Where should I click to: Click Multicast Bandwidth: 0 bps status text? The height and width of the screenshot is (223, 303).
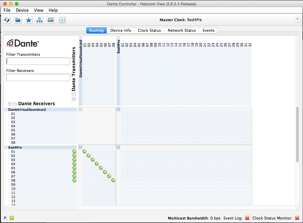pyautogui.click(x=194, y=218)
